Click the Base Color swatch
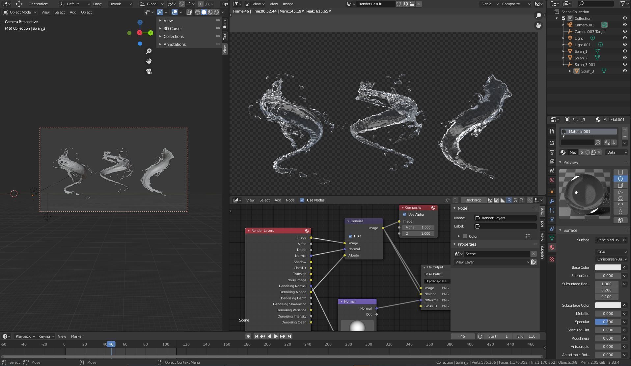 pyautogui.click(x=608, y=267)
